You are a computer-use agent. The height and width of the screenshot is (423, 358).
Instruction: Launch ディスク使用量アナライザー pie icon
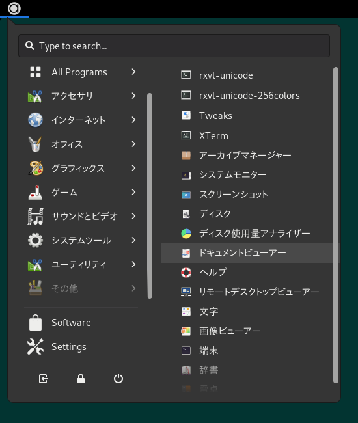(x=186, y=234)
